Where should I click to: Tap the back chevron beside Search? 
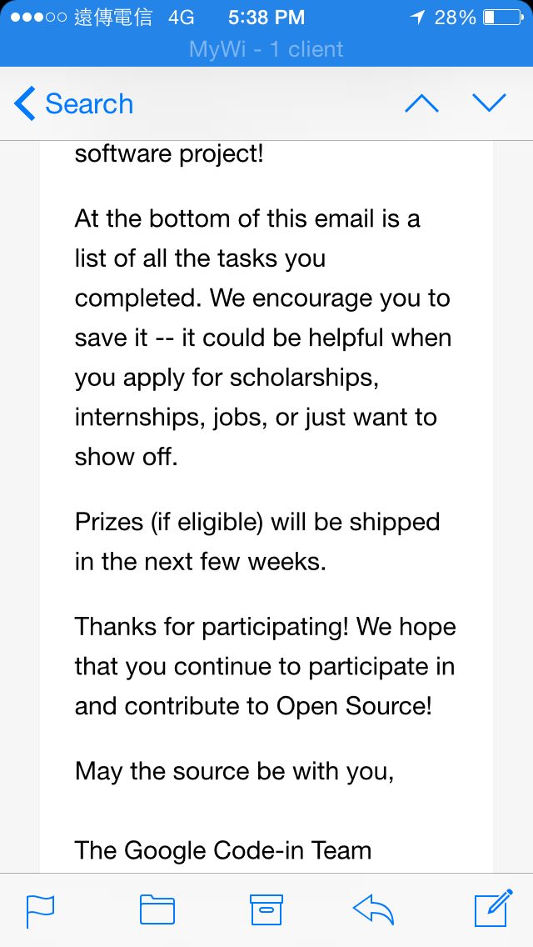25,103
